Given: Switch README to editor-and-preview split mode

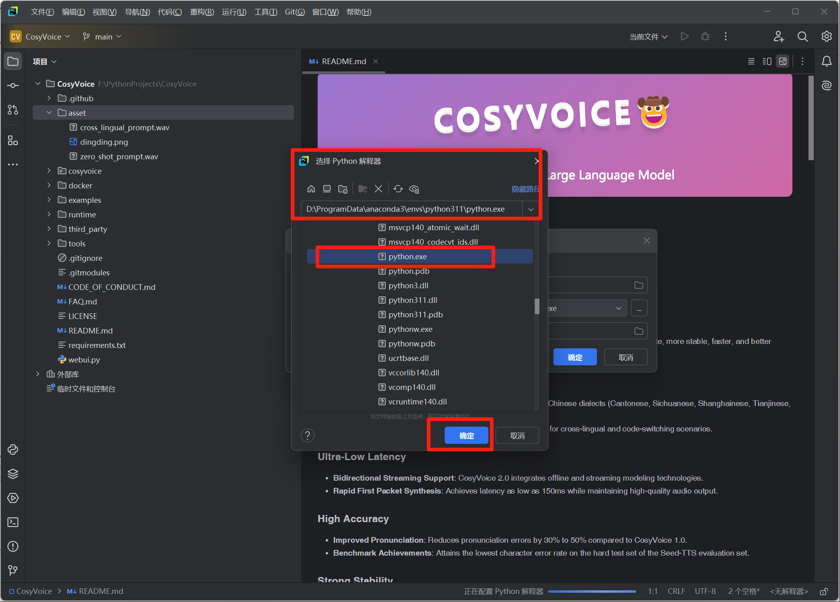Looking at the screenshot, I should (767, 61).
